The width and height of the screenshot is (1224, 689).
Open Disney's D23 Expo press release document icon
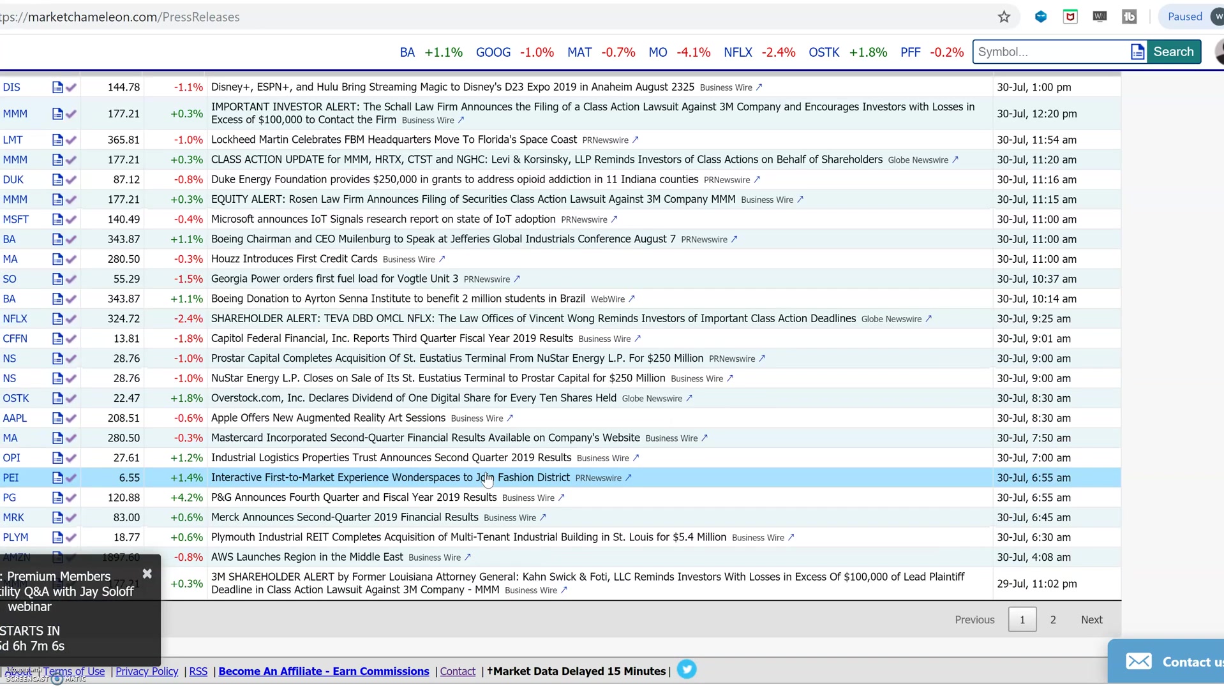click(59, 87)
